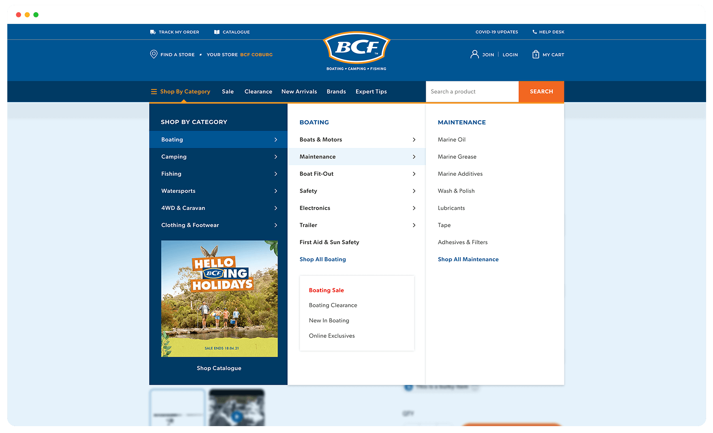
Task: Open the Clearance nav item
Action: [258, 92]
